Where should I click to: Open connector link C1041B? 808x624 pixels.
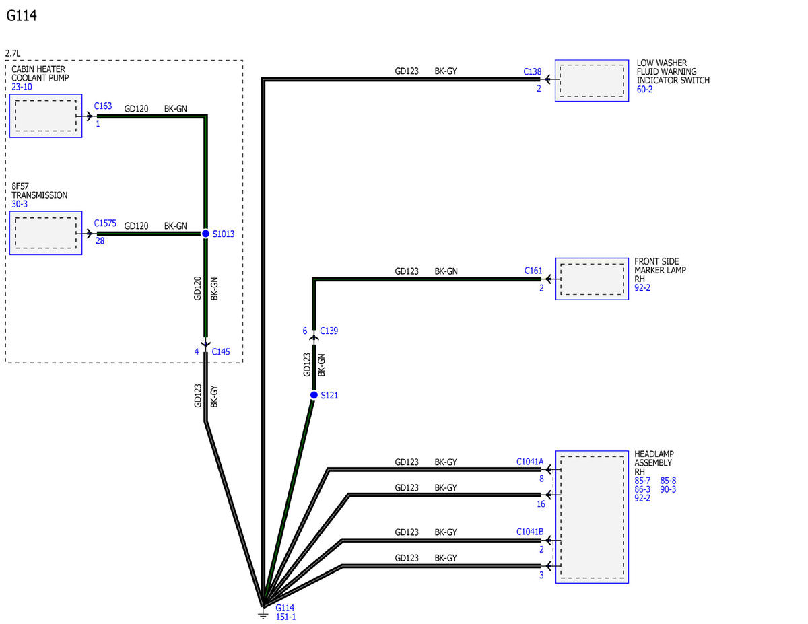point(529,532)
